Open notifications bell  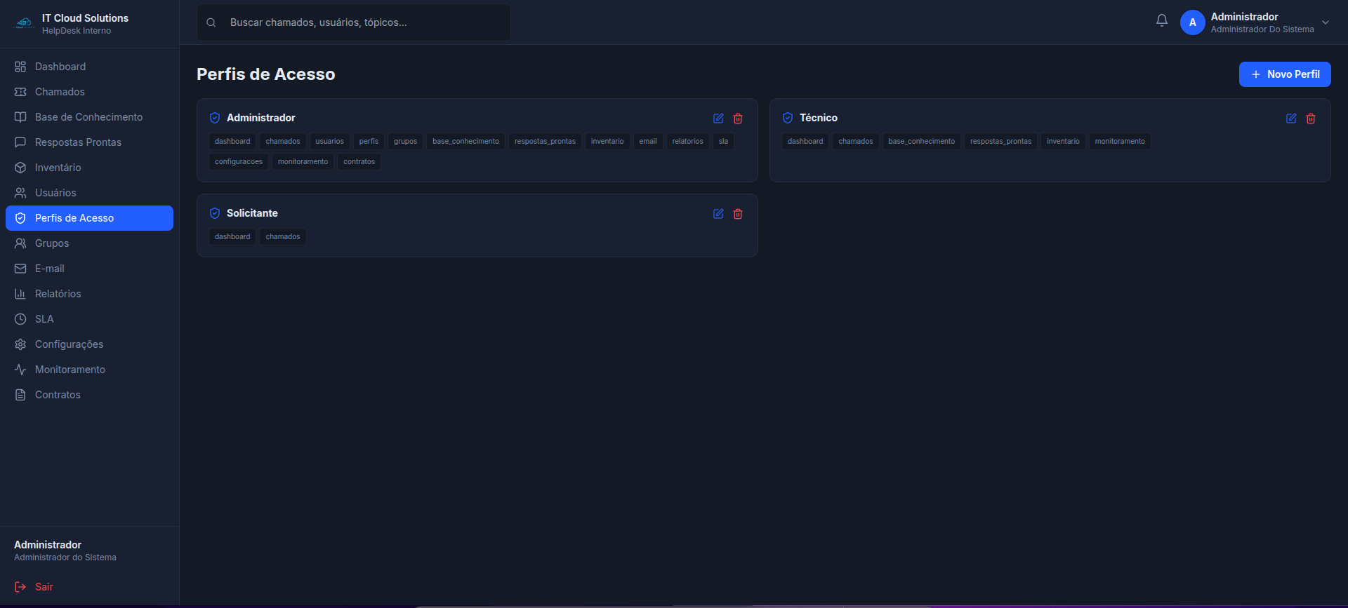click(1162, 21)
